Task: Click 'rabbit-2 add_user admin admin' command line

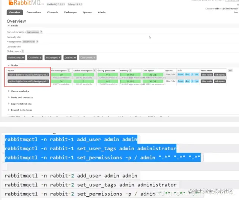Action: pyautogui.click(x=71, y=176)
